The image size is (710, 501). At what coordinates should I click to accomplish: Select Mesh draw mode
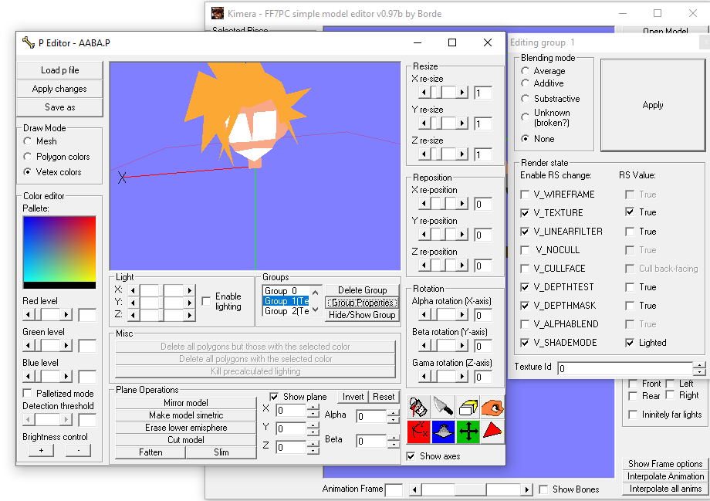click(28, 141)
